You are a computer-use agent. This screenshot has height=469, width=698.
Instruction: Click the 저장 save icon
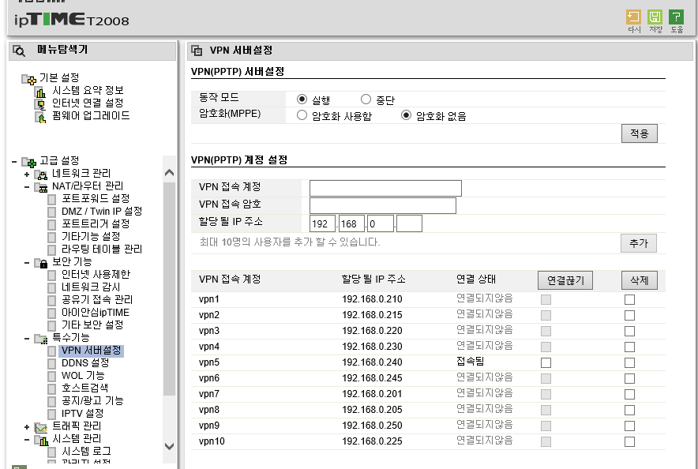coord(655,17)
